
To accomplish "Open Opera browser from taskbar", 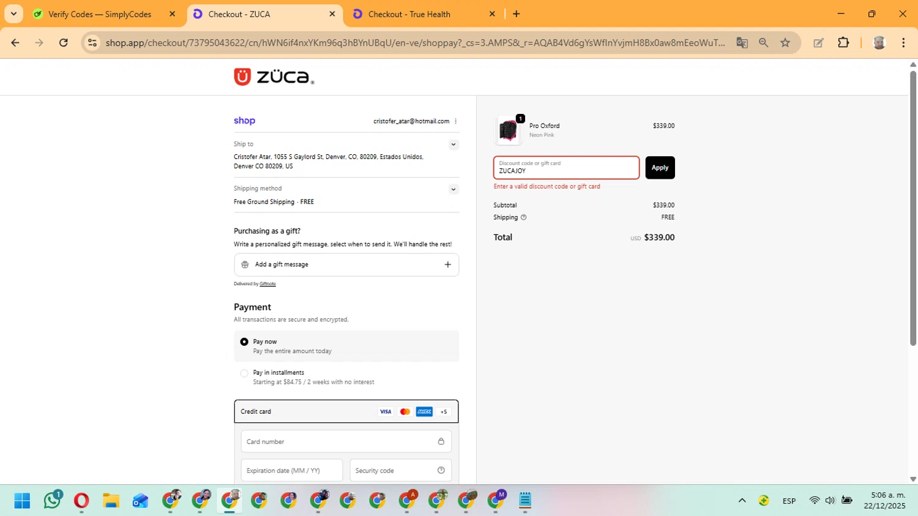I will pos(81,501).
